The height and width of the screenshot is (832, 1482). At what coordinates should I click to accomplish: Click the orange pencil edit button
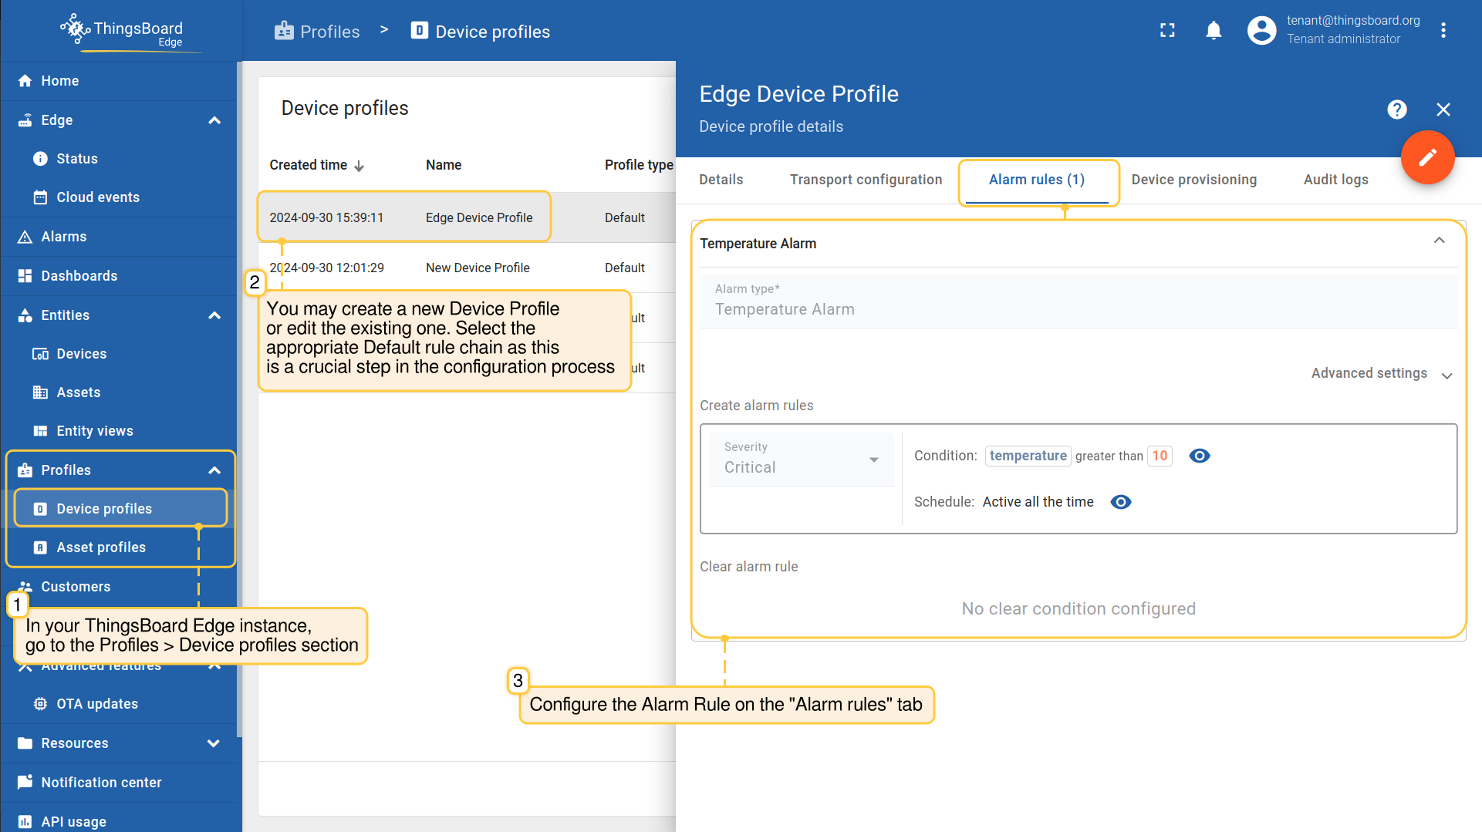(x=1427, y=158)
